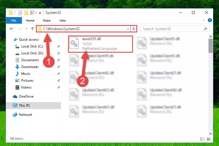Switch to the Home ribbon tab
Image resolution: width=219 pixels, height=146 pixels.
tap(30, 20)
